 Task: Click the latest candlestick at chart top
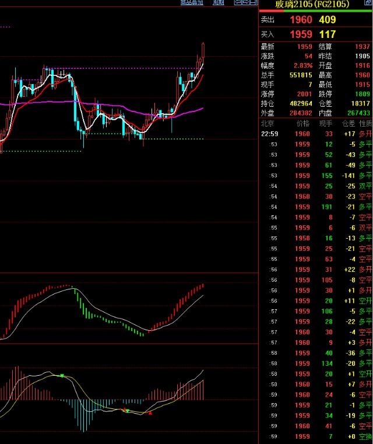pyautogui.click(x=203, y=50)
